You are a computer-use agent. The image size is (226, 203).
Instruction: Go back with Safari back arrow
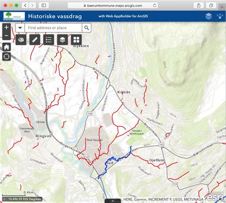[25, 6]
